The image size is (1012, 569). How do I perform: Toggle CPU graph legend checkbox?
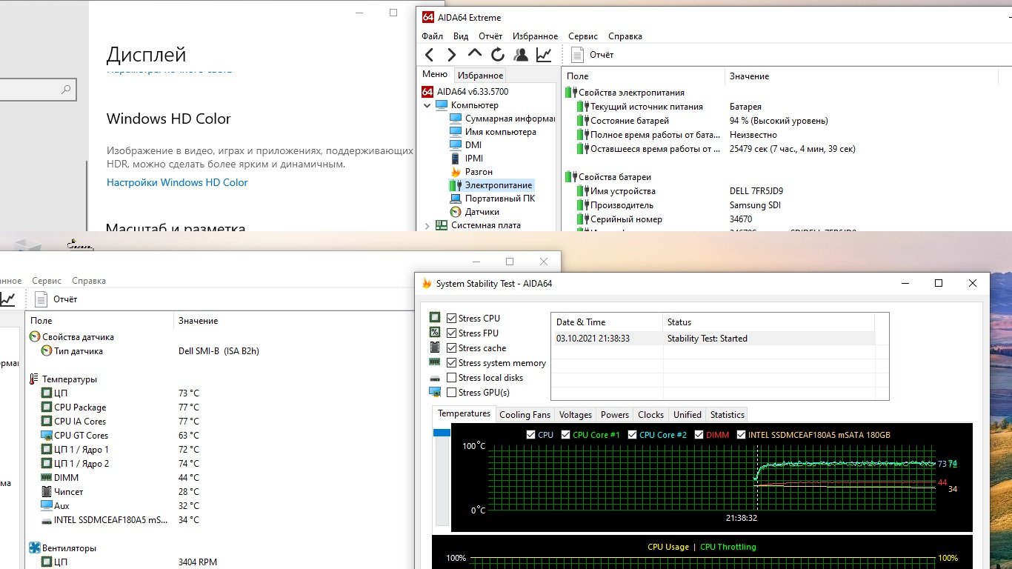coord(530,435)
